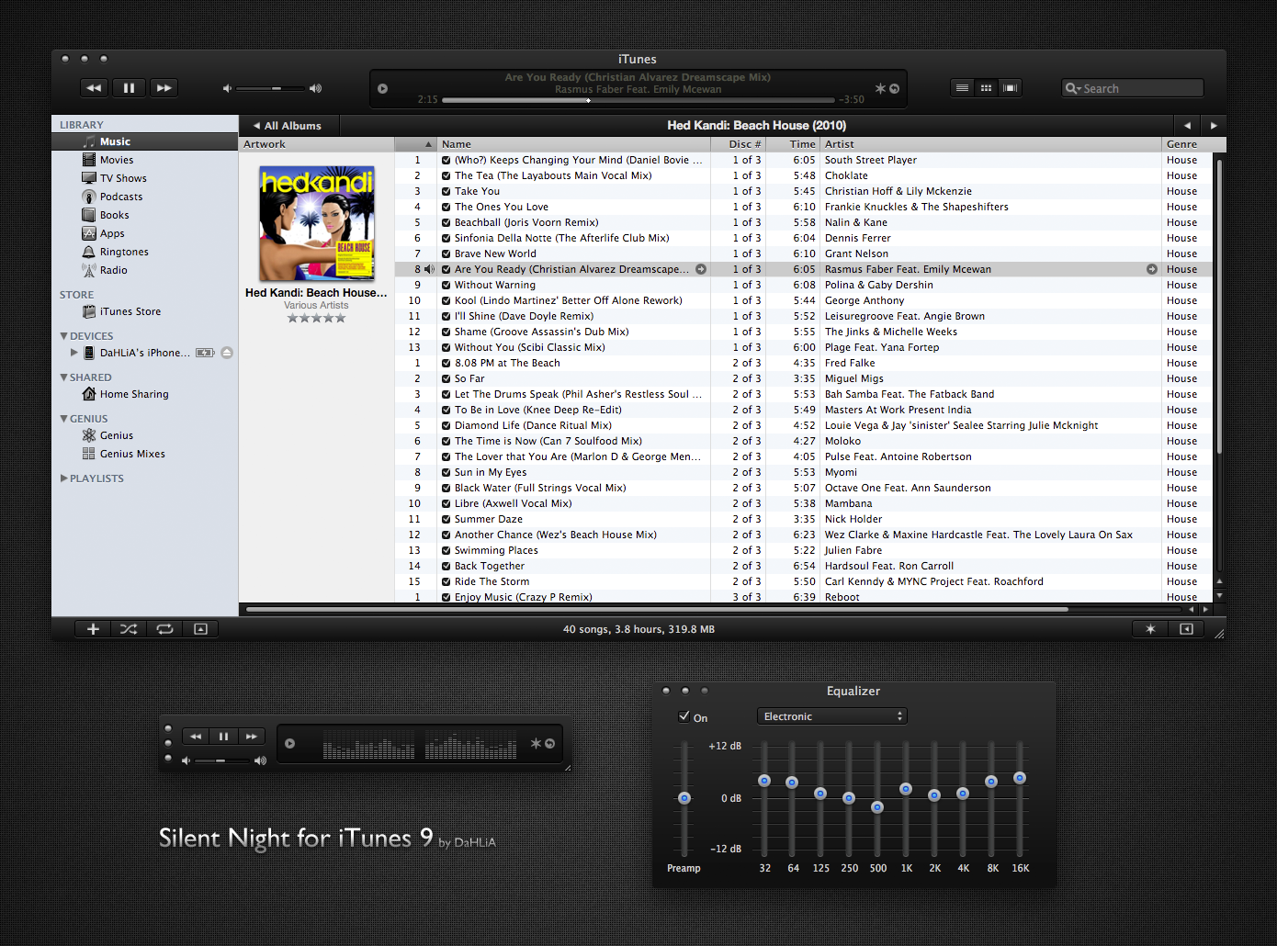The width and height of the screenshot is (1277, 946).
Task: Collapse the Shared section
Action: click(62, 377)
